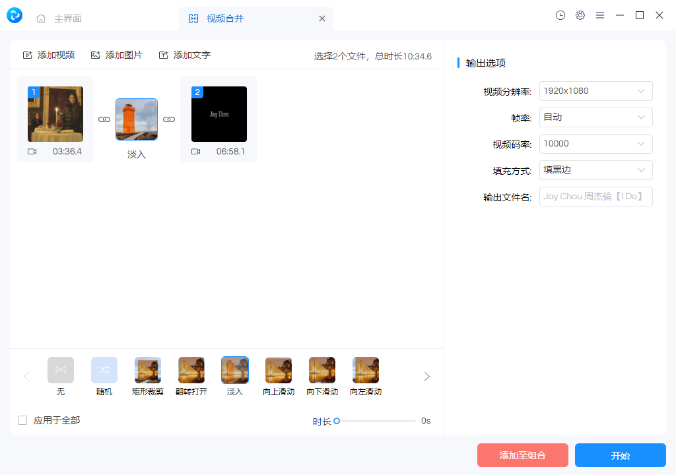676x475 pixels.
Task: Select the 向下滑动 transition effect
Action: [321, 369]
